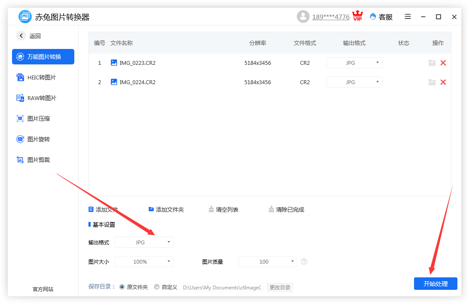This screenshot has width=469, height=304.
Task: Open the 图片大小 100% dropdown
Action: point(144,261)
